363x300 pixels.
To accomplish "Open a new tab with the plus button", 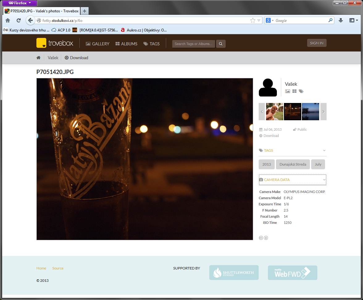I will coord(85,11).
